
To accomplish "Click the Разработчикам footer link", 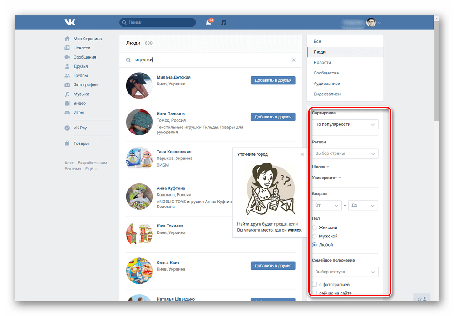I will tap(92, 163).
